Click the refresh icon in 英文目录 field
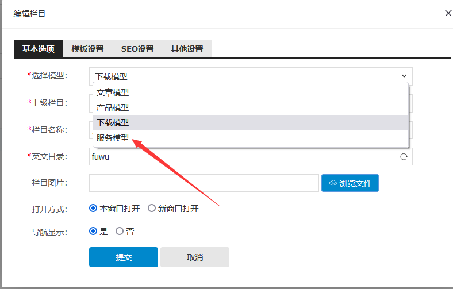The image size is (453, 289). point(404,157)
